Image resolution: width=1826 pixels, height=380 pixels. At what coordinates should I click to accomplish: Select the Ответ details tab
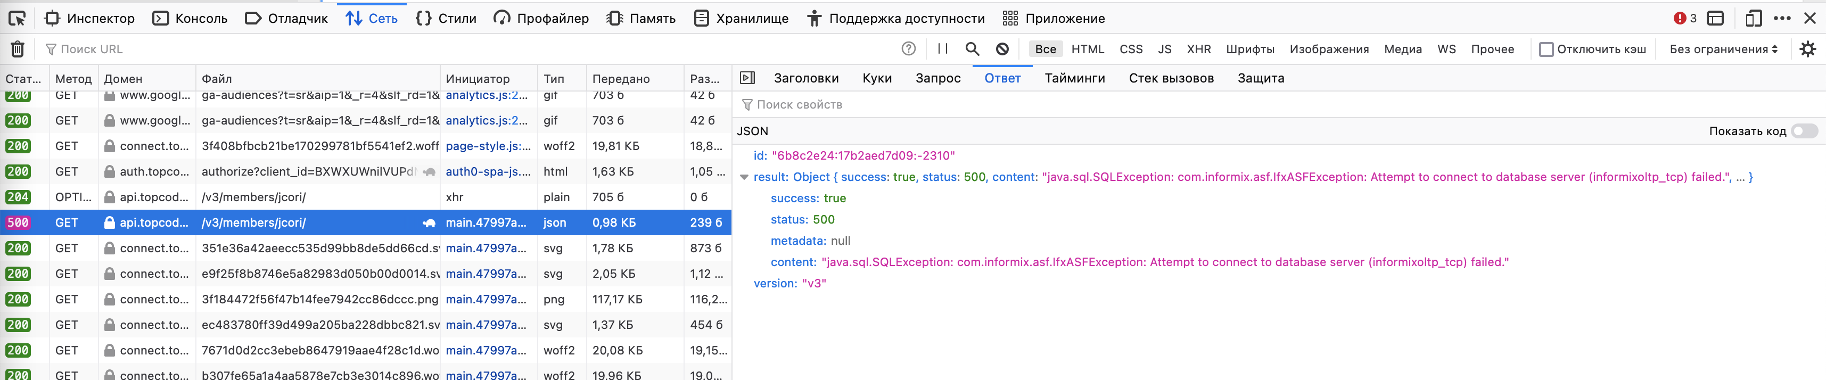1002,78
